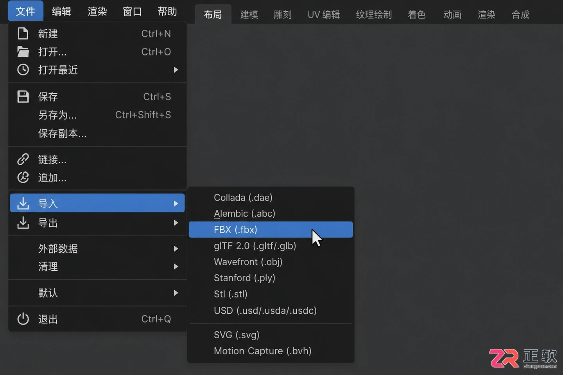
Task: Choose 链接... menu entry
Action: tap(97, 159)
